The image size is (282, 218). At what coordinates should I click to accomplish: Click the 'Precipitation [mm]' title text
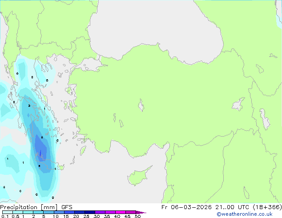[29, 207]
